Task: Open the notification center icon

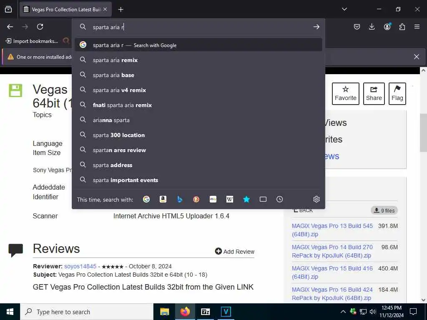Action: click(413, 312)
